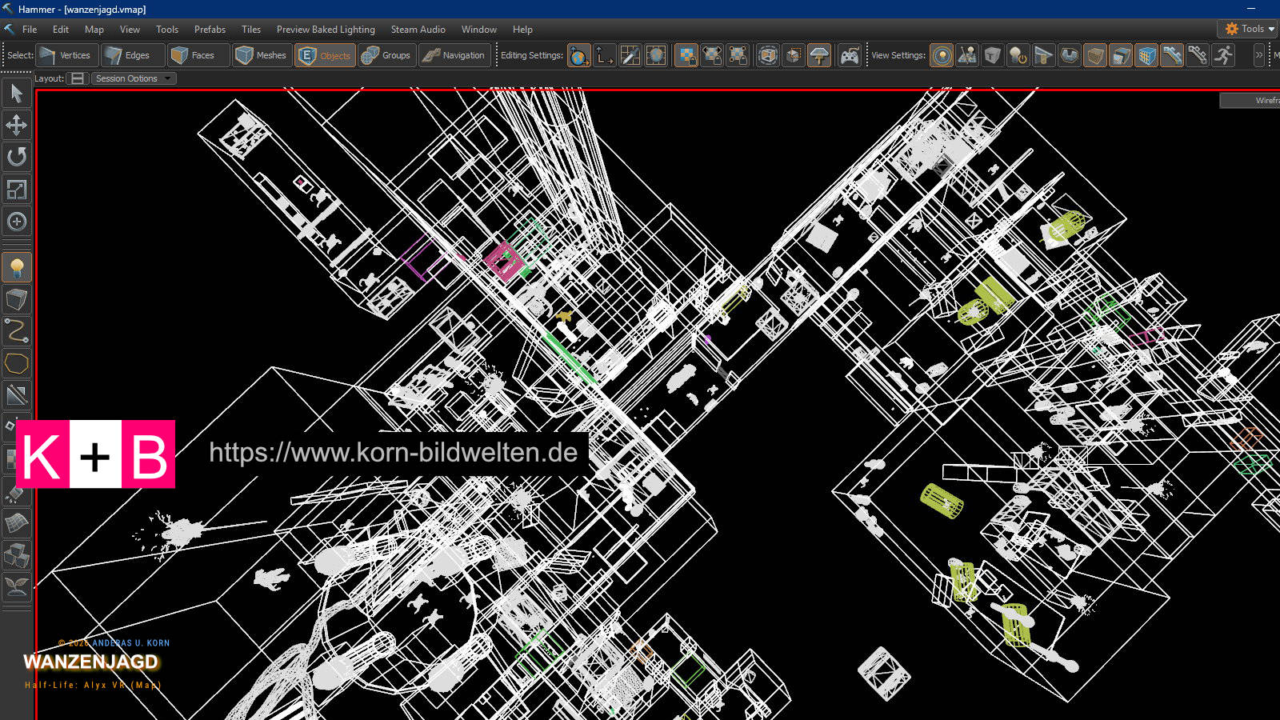The height and width of the screenshot is (720, 1280).
Task: Switch selection mode to Faces
Action: [x=198, y=55]
